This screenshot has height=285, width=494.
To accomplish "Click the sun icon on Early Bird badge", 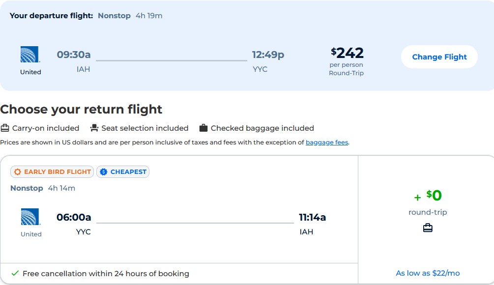I will [18, 171].
